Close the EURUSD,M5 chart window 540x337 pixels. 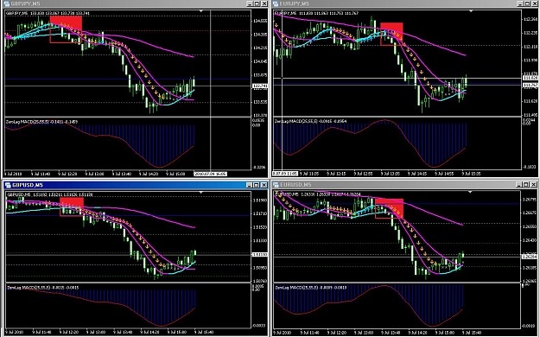(x=533, y=185)
